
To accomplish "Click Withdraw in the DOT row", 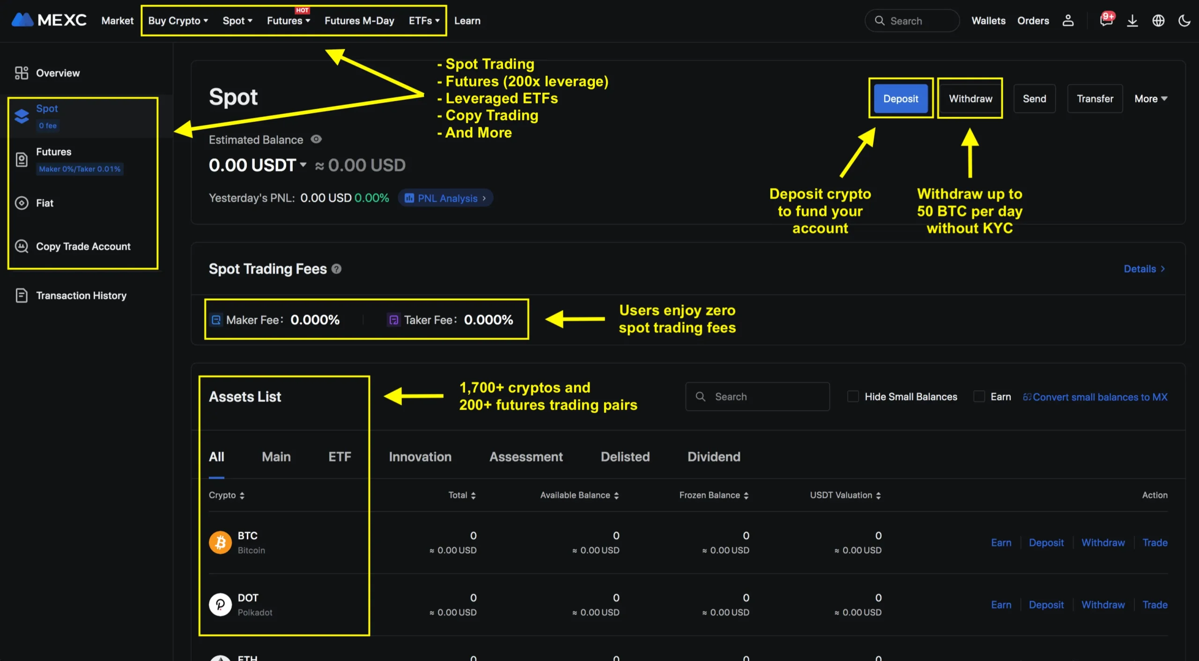I will [1103, 605].
